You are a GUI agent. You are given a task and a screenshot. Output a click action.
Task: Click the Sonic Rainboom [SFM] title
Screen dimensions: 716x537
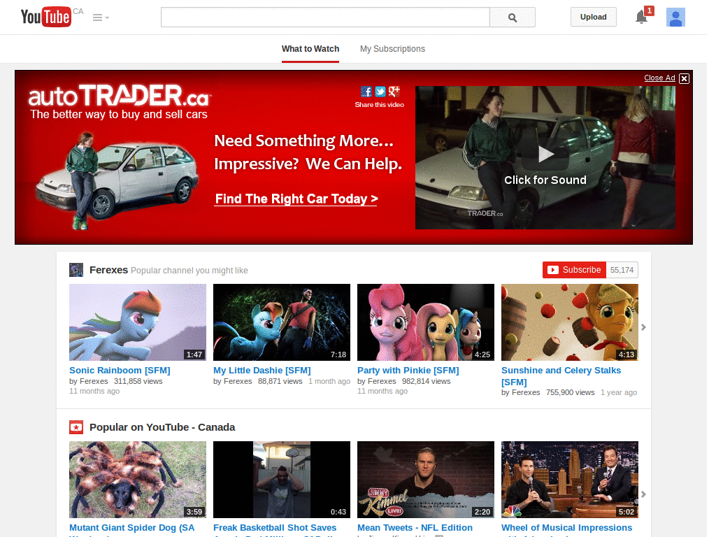point(120,371)
